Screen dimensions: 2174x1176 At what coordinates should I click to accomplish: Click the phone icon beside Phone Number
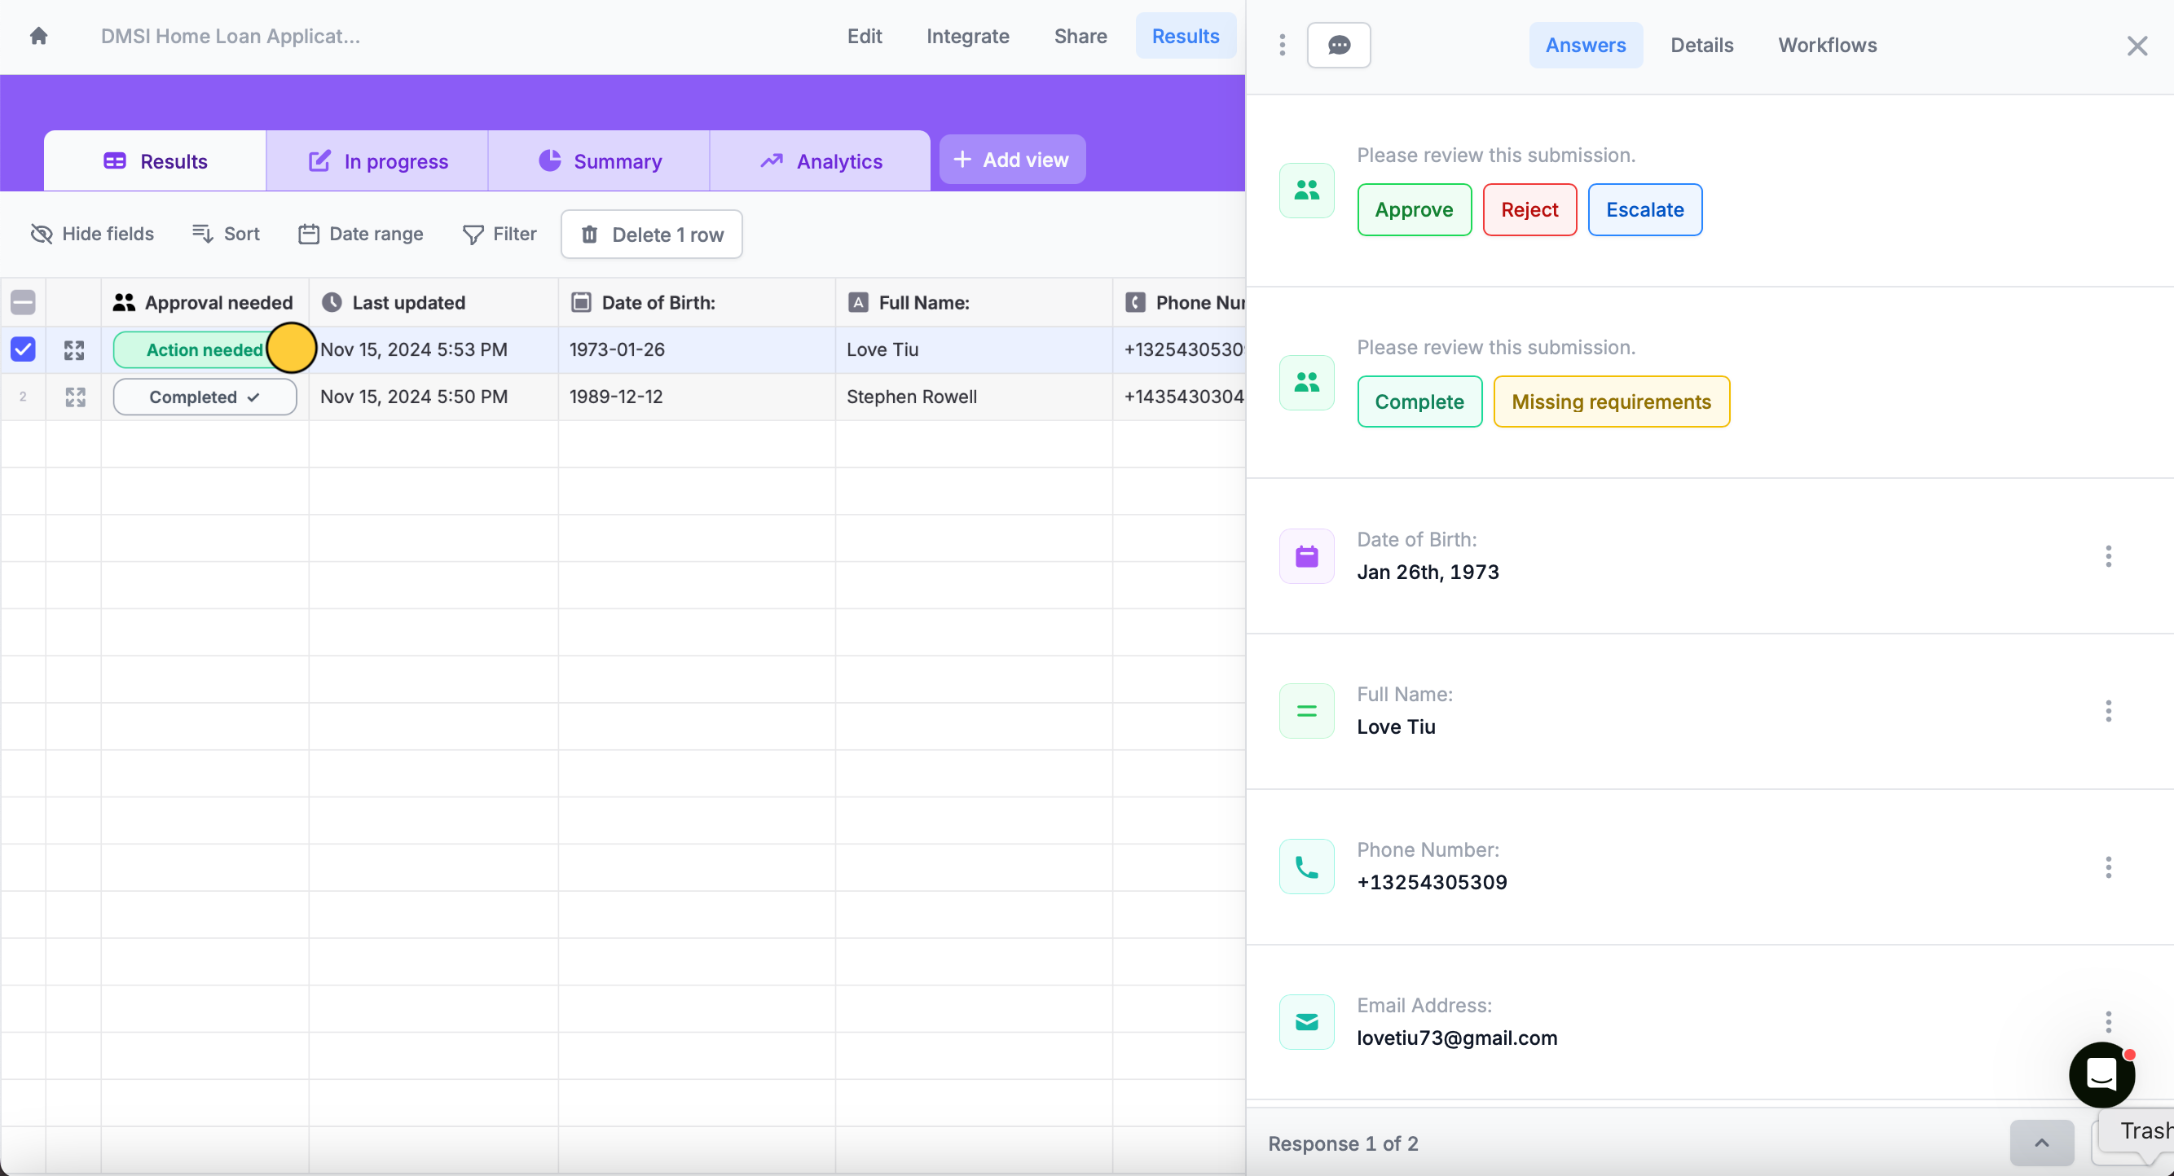(1306, 867)
